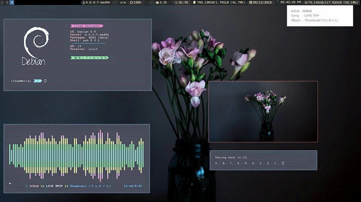Click the green Japanese text banner
The height and width of the screenshot is (202, 361).
pos(89,58)
